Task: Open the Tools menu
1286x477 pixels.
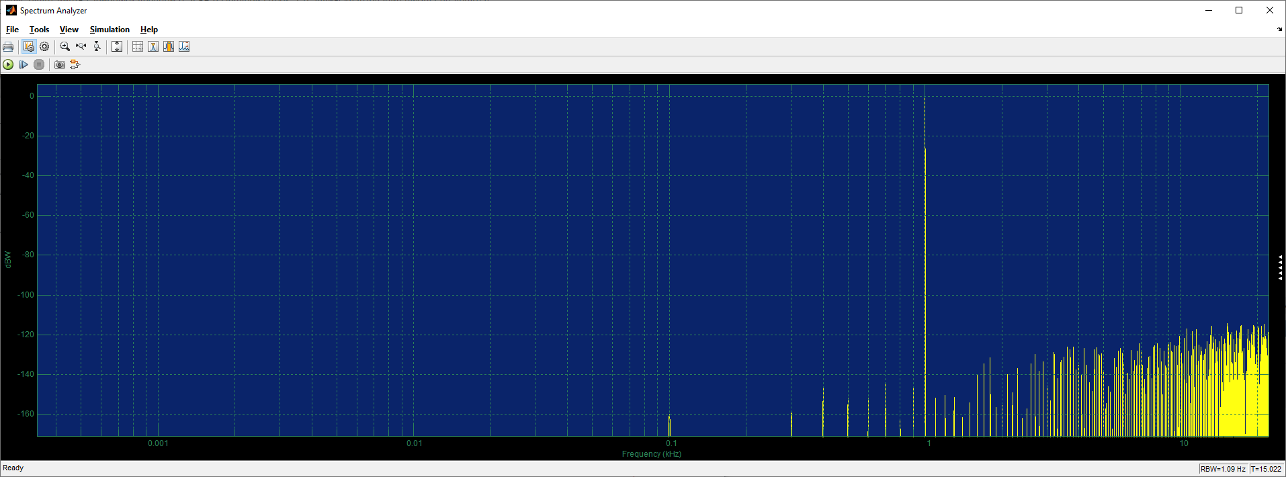Action: point(39,30)
